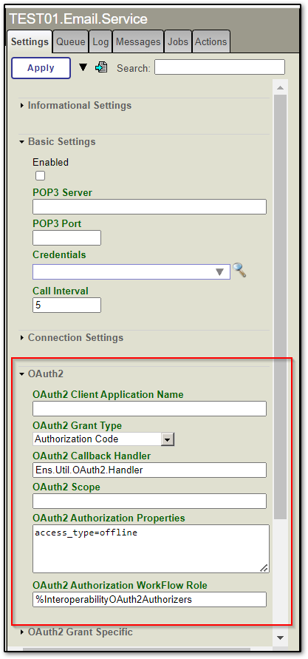Click the vertical scrollbar thumb
The height and width of the screenshot is (659, 308).
coord(281,307)
